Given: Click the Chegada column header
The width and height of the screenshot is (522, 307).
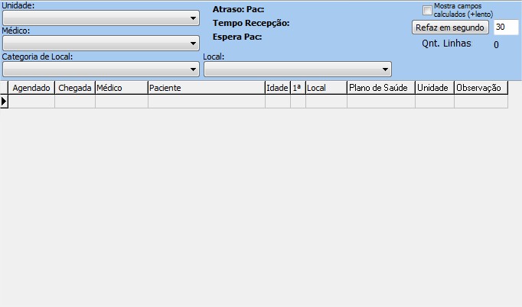Looking at the screenshot, I should click(x=75, y=88).
